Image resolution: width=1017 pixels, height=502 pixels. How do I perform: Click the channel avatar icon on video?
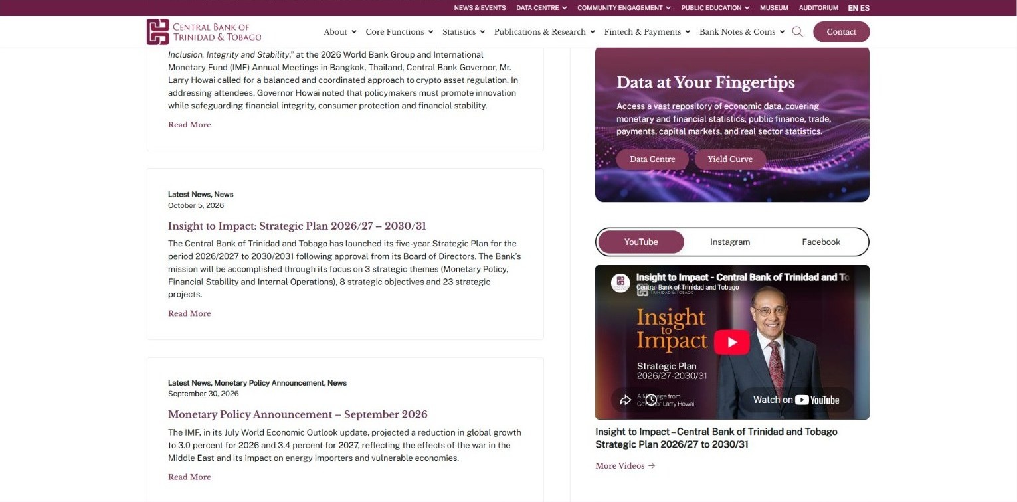pyautogui.click(x=620, y=282)
